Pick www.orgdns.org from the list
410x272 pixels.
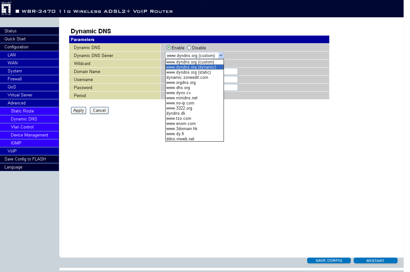(x=194, y=82)
